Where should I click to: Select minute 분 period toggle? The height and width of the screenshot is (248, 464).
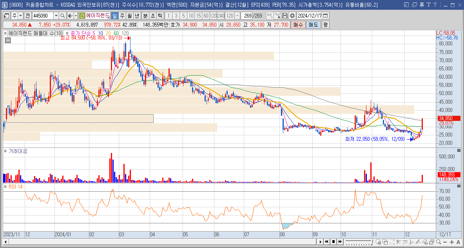tap(145, 16)
